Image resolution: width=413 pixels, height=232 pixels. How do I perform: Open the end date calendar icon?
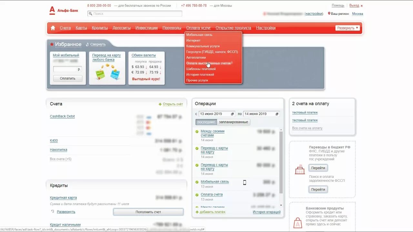(x=277, y=114)
